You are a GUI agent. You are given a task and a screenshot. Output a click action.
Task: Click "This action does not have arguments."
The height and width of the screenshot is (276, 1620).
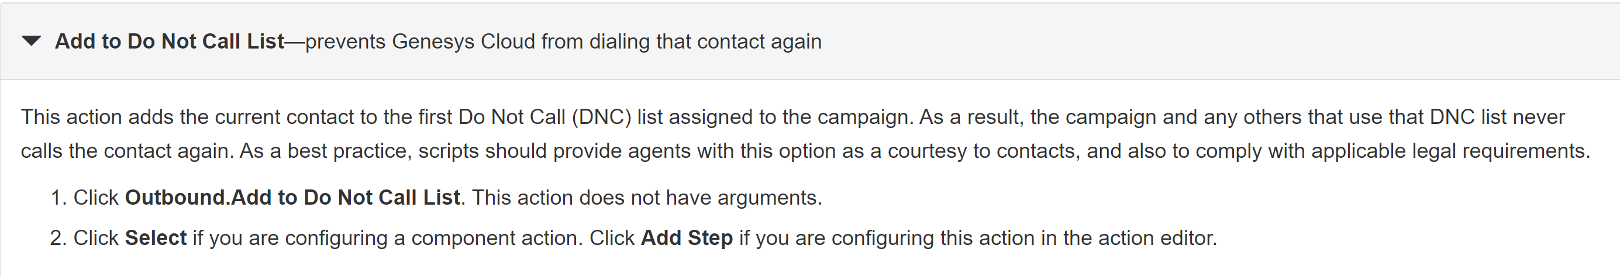point(646,198)
